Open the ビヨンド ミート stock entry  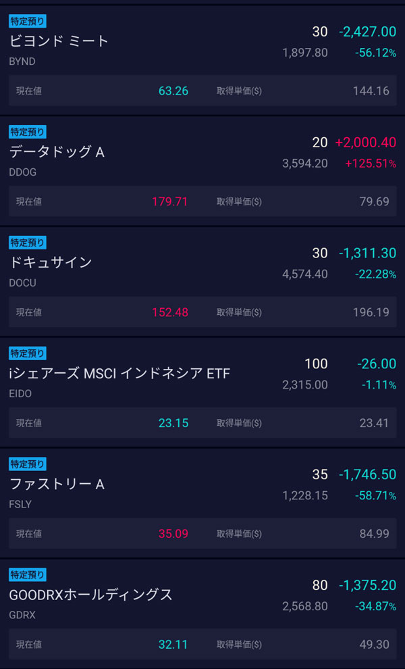[x=59, y=41]
